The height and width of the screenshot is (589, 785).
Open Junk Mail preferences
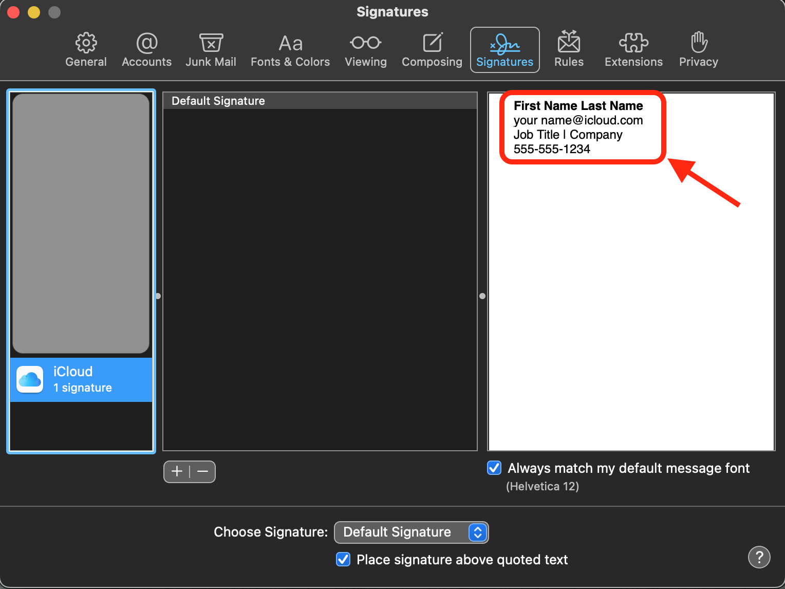(211, 49)
